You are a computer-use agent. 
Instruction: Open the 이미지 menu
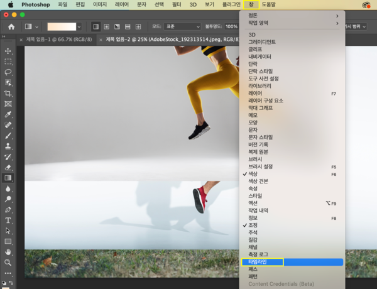pos(100,4)
